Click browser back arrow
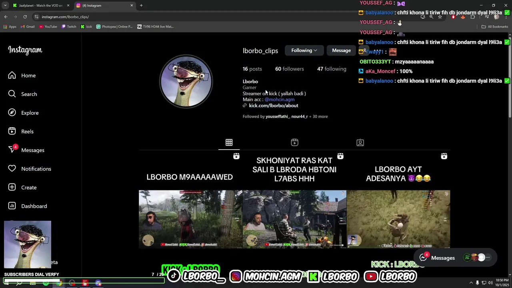 pyautogui.click(x=6, y=17)
